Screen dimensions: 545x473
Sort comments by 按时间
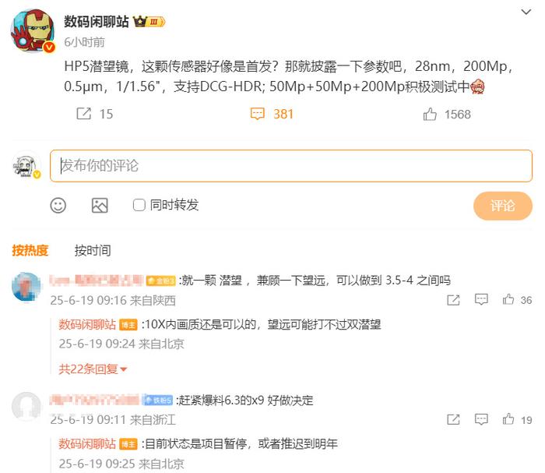click(93, 250)
